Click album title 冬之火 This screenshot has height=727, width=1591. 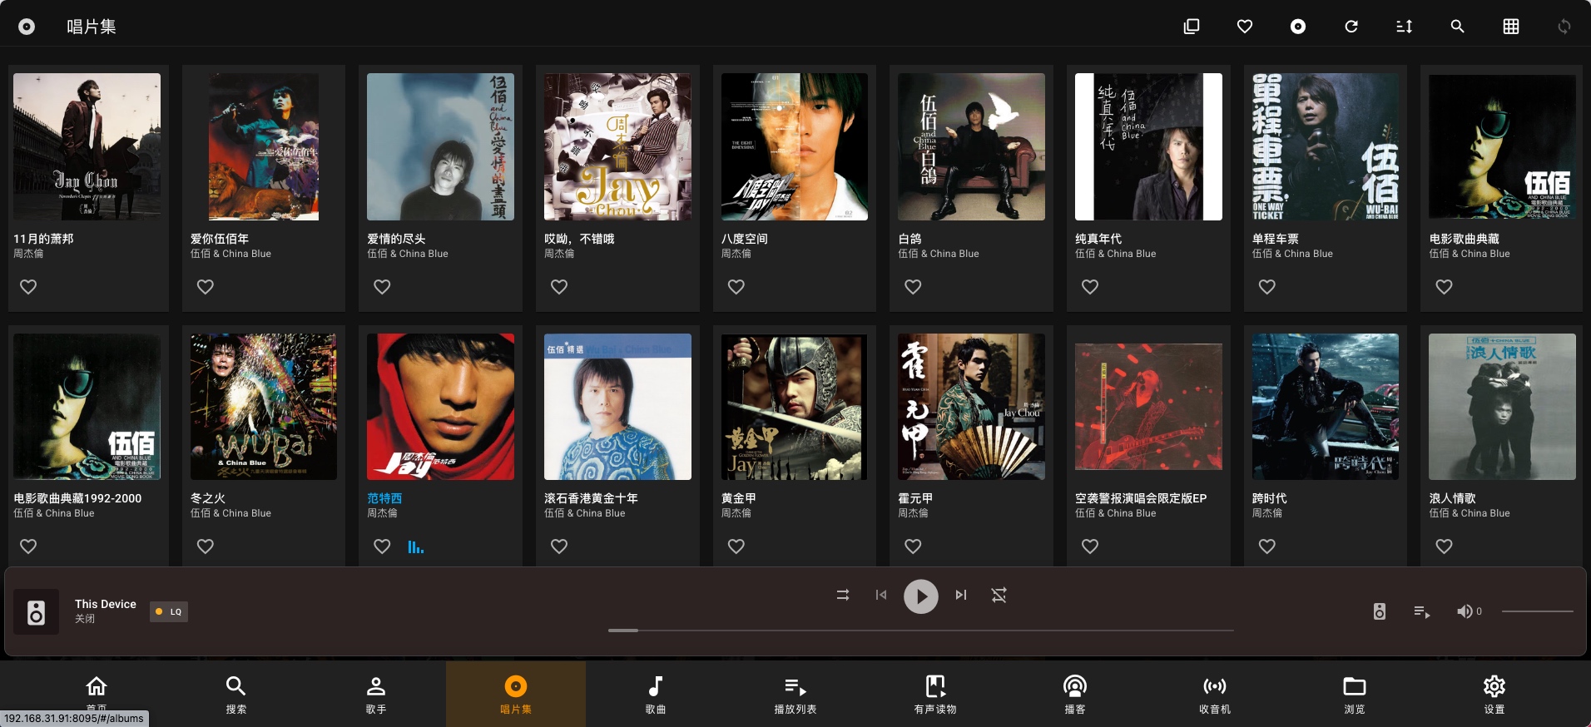[208, 498]
